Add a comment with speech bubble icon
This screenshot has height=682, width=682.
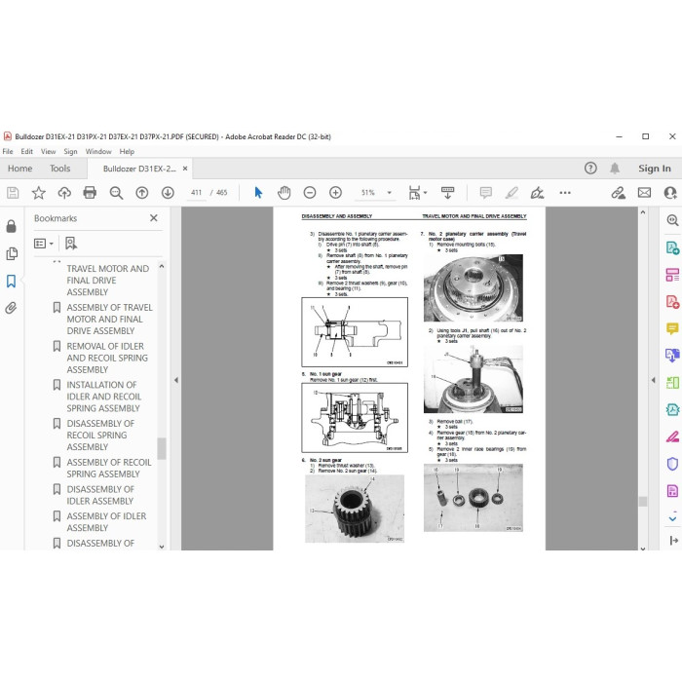point(486,193)
